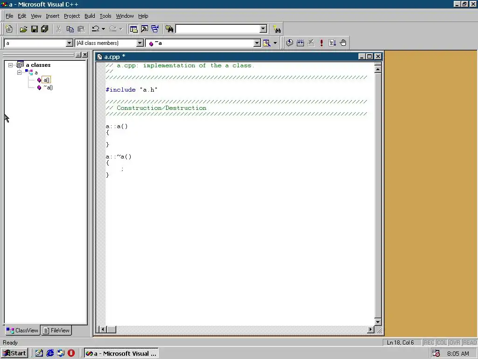Image resolution: width=478 pixels, height=359 pixels.
Task: Launch Internet Explorer from quick launch
Action: tap(50, 353)
